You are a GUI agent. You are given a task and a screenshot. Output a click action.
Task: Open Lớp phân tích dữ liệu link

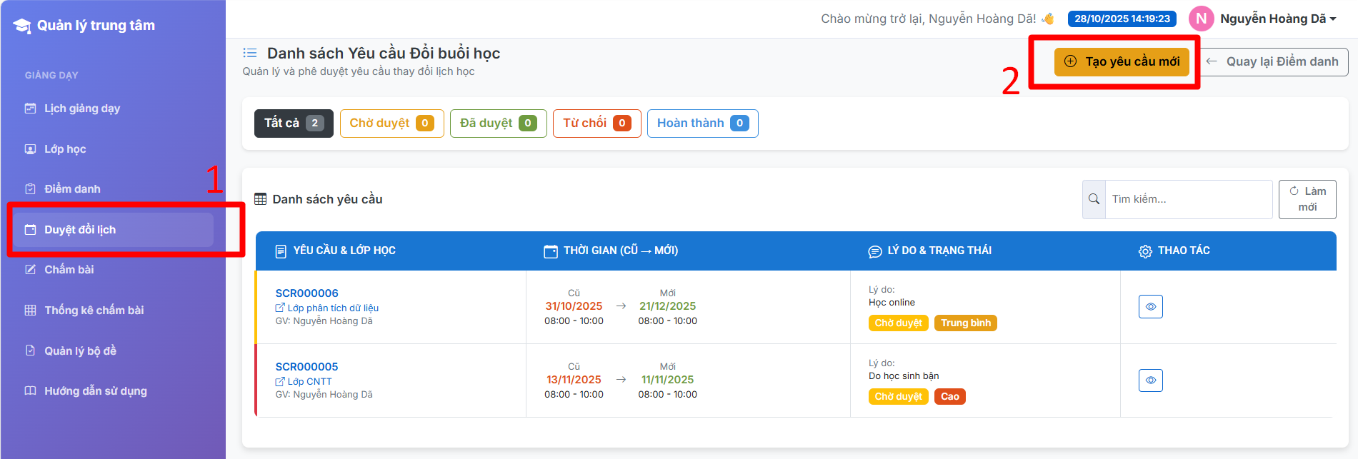point(332,308)
